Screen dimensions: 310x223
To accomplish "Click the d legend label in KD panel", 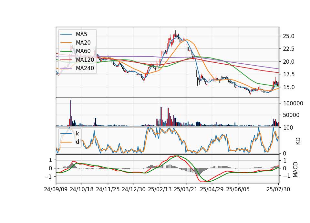I will pos(77,142).
